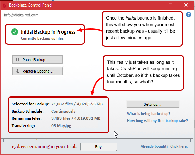Click the account email info@digitalred.com
Viewport: 195px width, 155px height.
pyautogui.click(x=21, y=15)
